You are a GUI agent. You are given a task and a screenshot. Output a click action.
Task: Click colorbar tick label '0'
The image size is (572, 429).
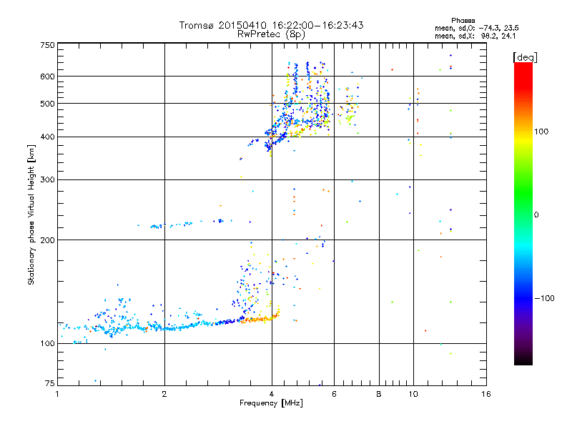tap(536, 215)
